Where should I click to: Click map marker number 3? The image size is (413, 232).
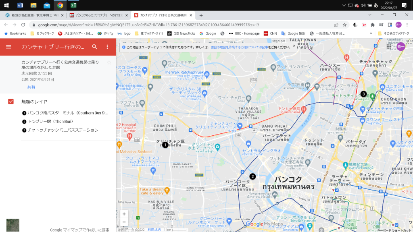(363, 94)
